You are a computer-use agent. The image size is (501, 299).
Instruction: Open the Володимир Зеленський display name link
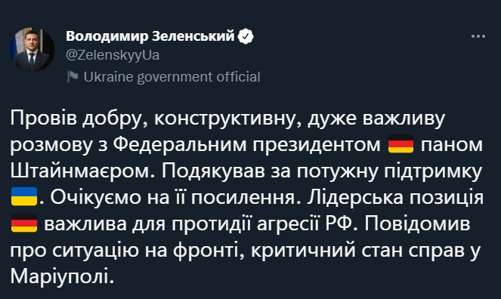pyautogui.click(x=150, y=36)
